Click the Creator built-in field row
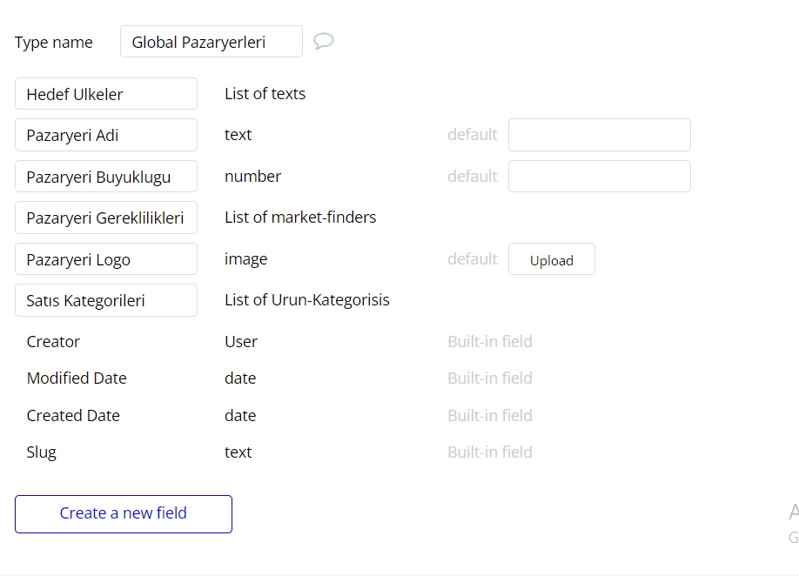Image resolution: width=799 pixels, height=576 pixels. [x=53, y=342]
